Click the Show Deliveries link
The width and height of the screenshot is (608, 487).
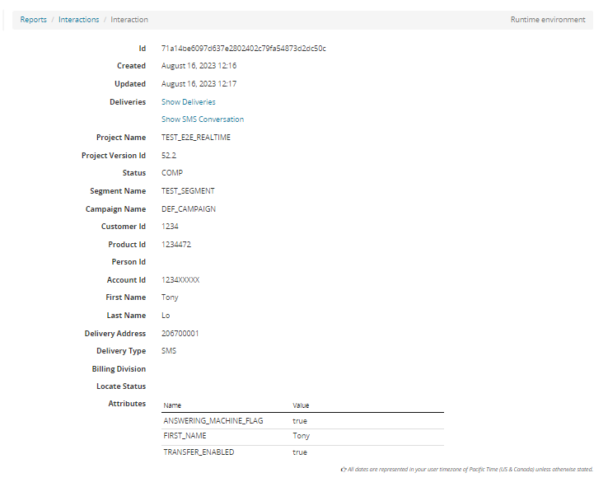[x=188, y=102]
